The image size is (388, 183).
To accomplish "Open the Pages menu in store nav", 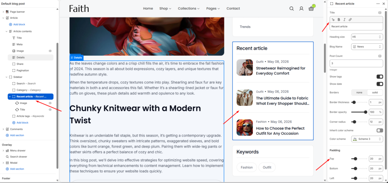I will (x=213, y=8).
